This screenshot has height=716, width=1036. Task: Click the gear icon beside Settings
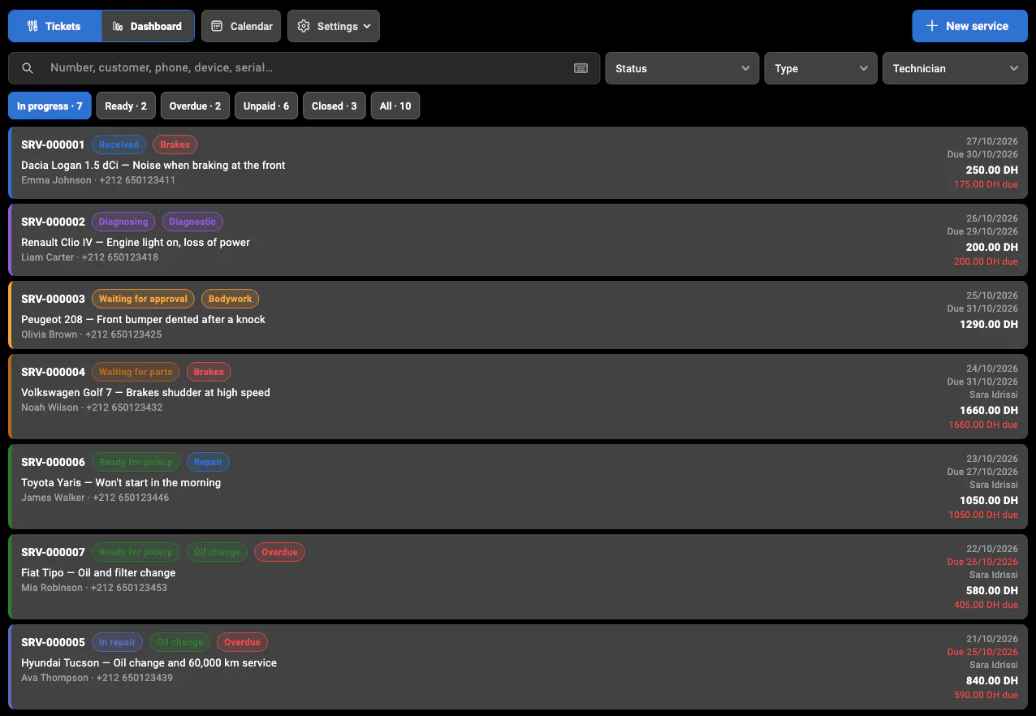pos(304,26)
